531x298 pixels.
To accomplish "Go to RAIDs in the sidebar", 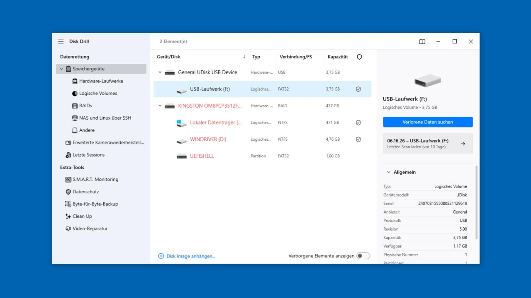I will (101, 106).
